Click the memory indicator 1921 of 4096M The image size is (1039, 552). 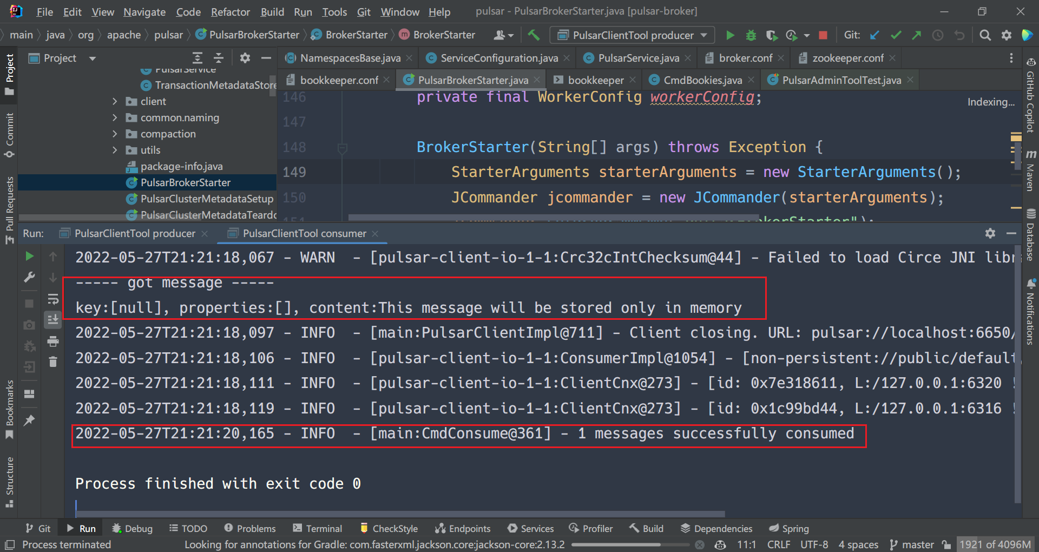(x=995, y=544)
